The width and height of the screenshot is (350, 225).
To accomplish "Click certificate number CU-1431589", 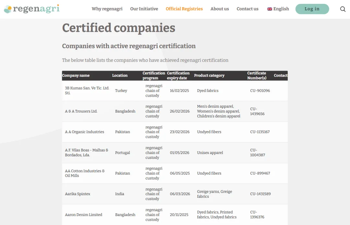I will [260, 194].
